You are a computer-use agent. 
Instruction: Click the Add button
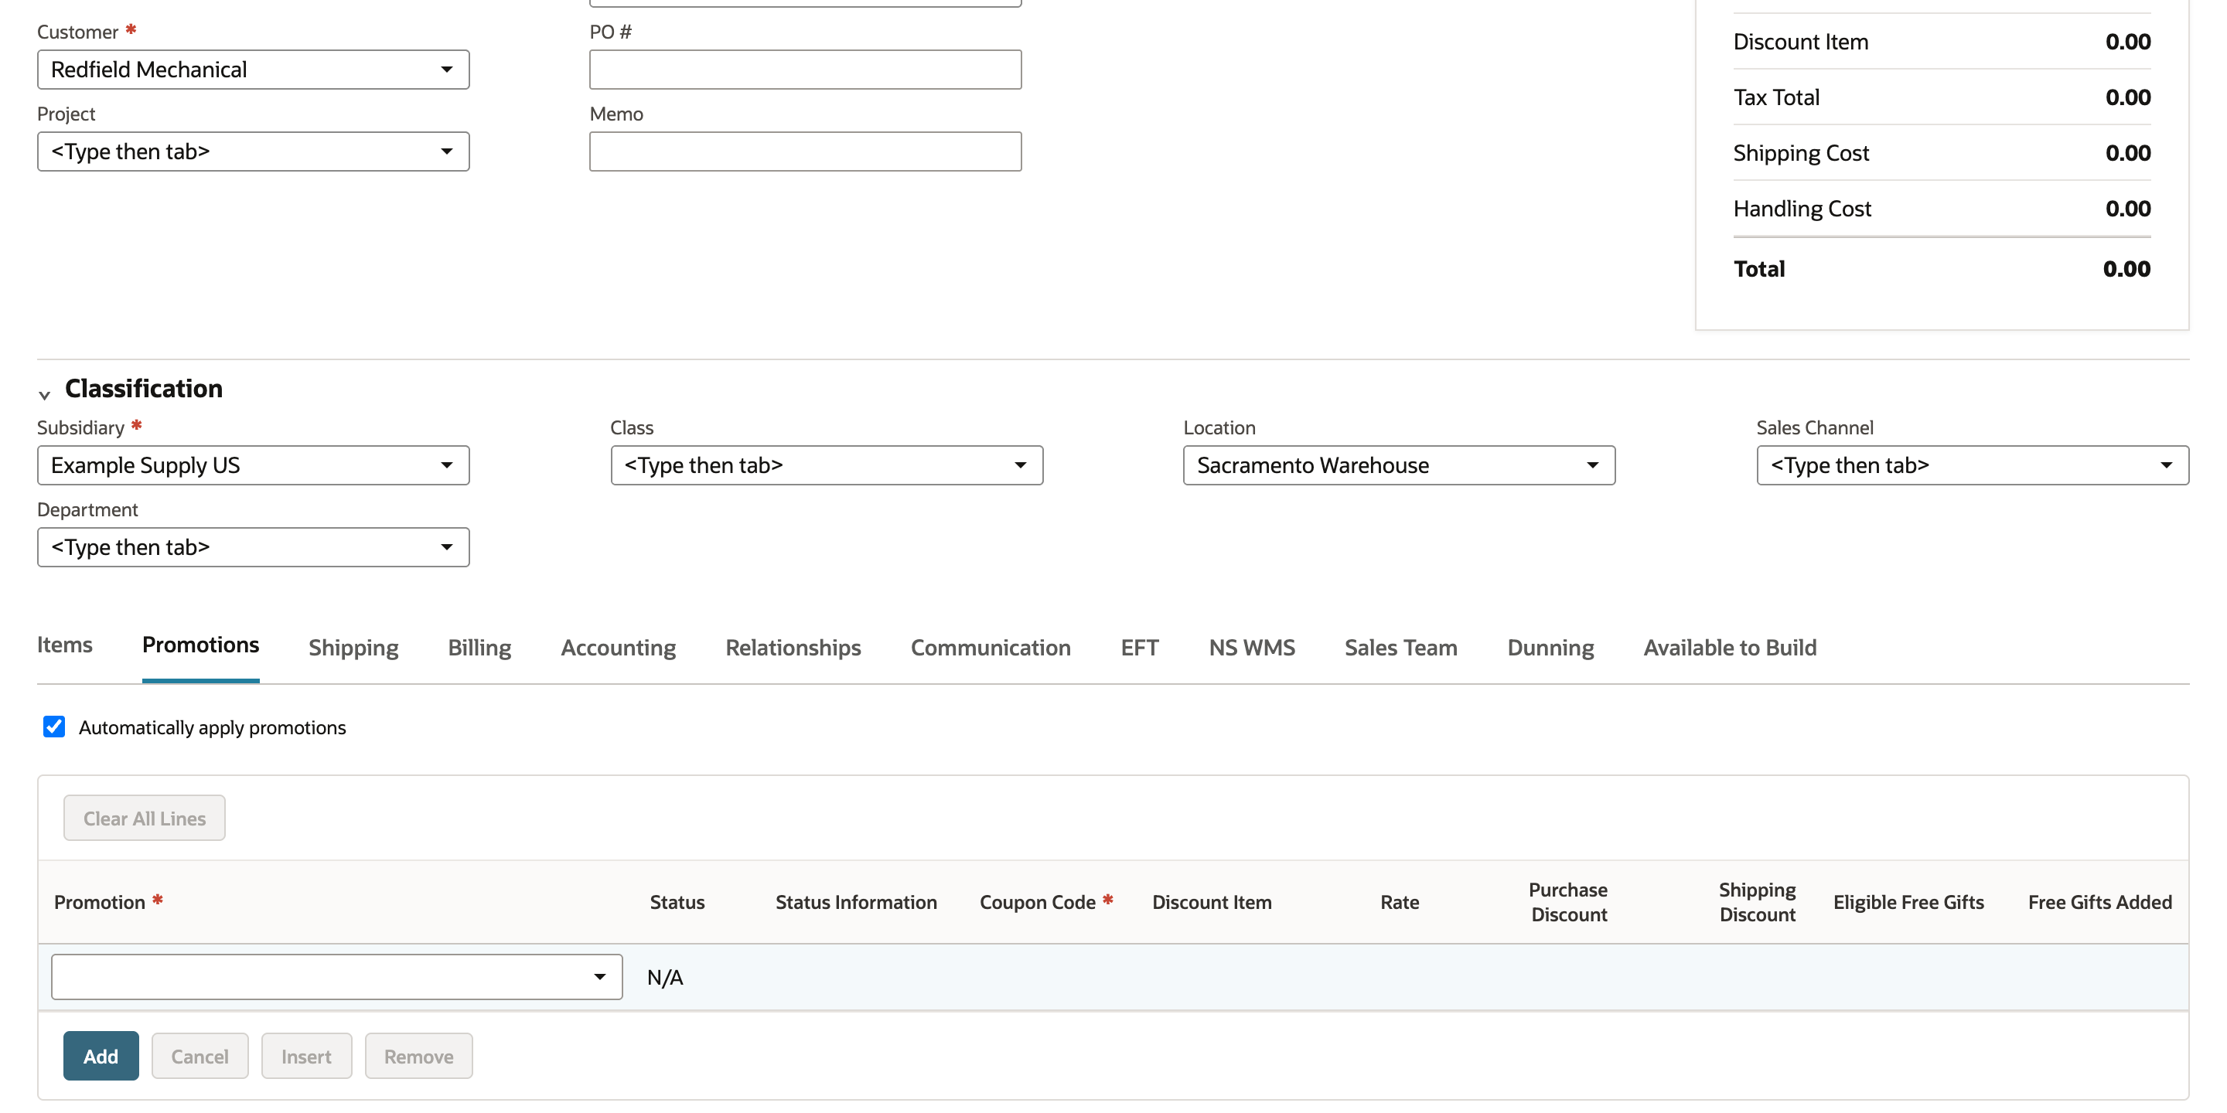tap(101, 1056)
